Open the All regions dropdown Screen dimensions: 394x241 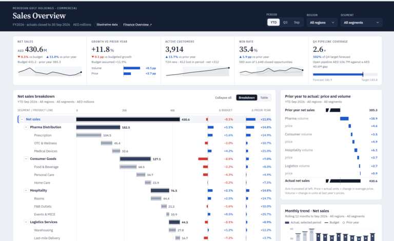(x=322, y=23)
